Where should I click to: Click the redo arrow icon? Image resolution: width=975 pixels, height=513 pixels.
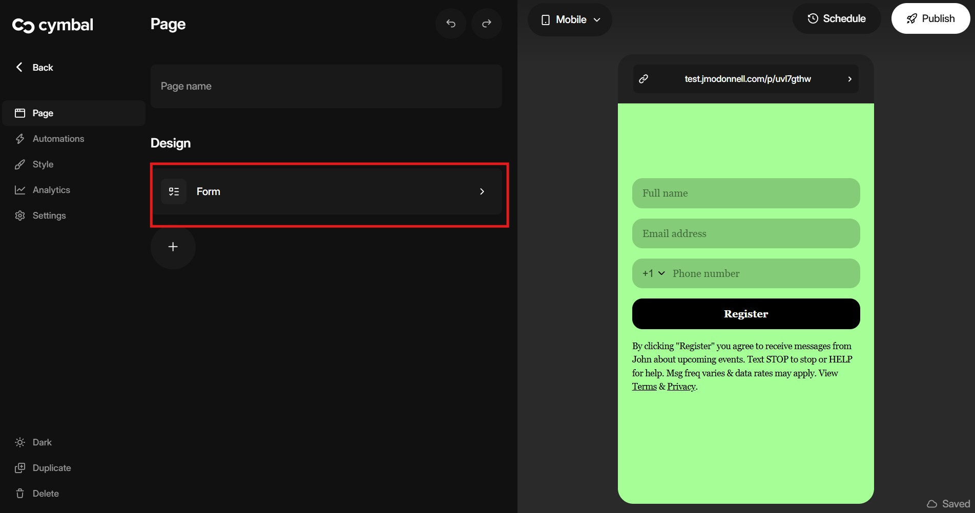click(x=486, y=24)
